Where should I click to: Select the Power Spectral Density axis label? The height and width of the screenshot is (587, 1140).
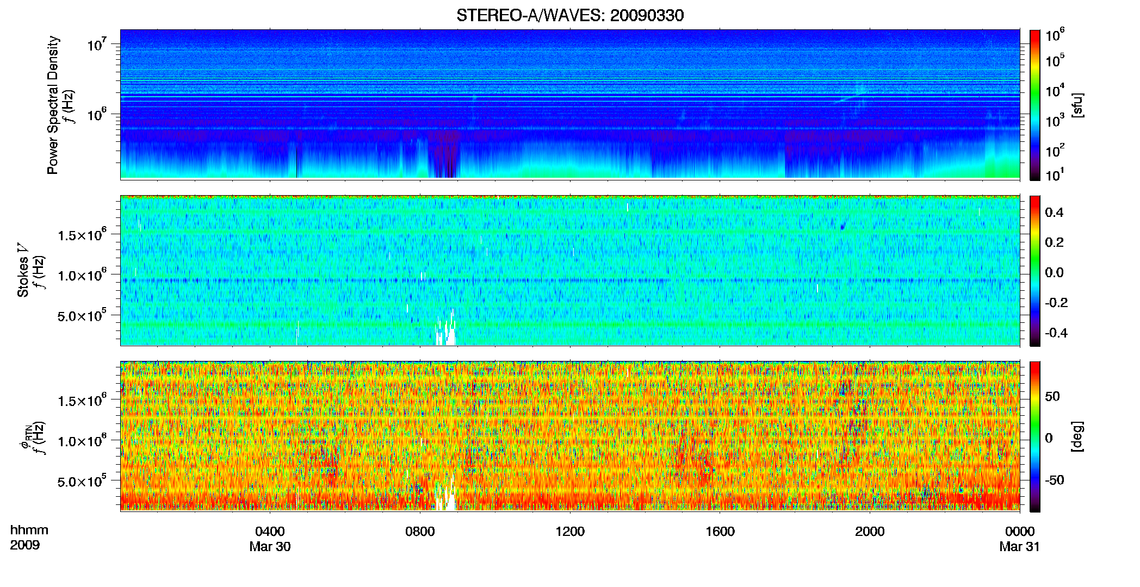(53, 105)
